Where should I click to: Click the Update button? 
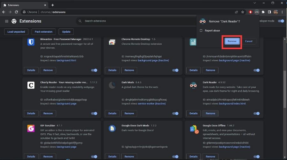point(66,32)
